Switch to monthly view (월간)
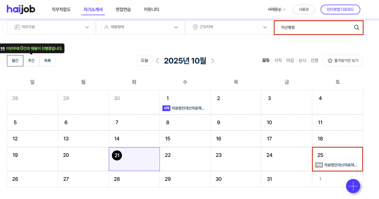The image size is (379, 199). 15,61
